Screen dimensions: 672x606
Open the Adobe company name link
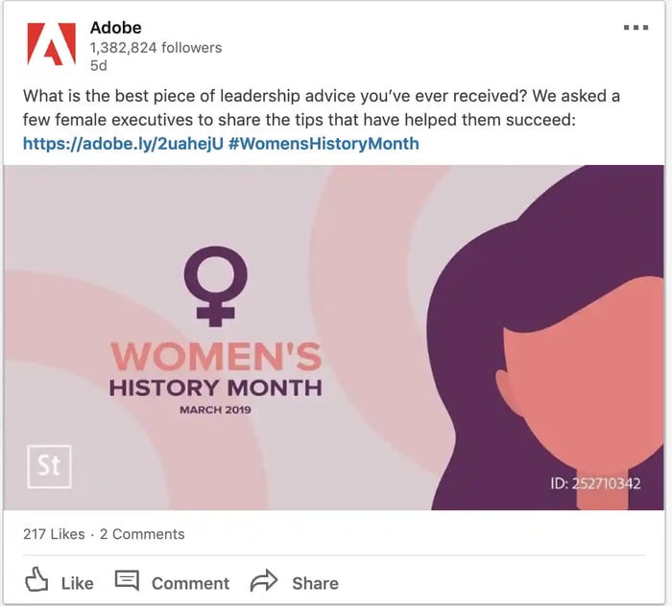[x=115, y=27]
